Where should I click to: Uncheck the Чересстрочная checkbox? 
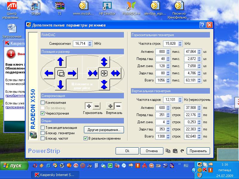coord(43,113)
